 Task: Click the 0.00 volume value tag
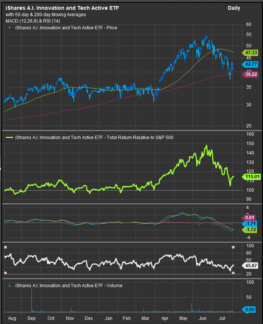pyautogui.click(x=249, y=310)
